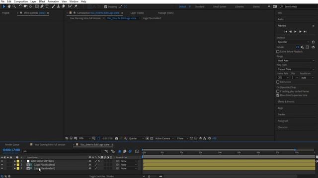318x178 pixels.
Task: Enable the Full Screen checkbox
Action: [278, 82]
